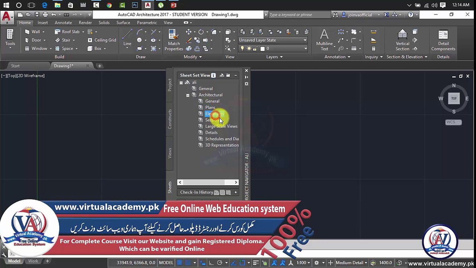The width and height of the screenshot is (476, 268).
Task: Click the layer color swatch
Action: coord(262,48)
